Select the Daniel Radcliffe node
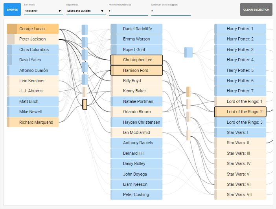The width and height of the screenshot is (276, 209). tap(136, 29)
